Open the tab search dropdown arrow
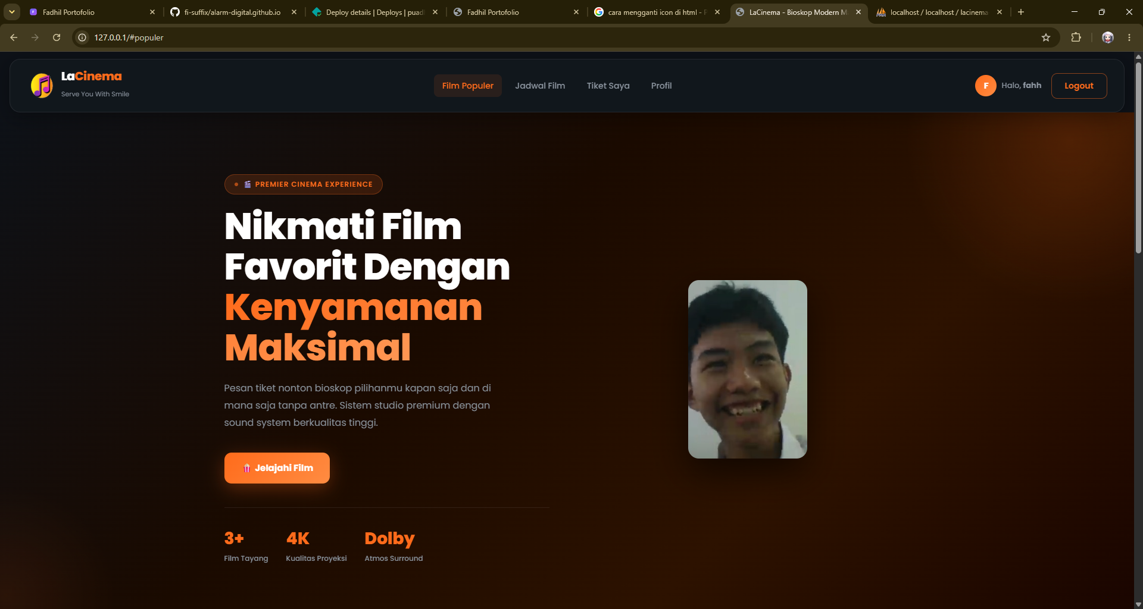This screenshot has height=609, width=1143. (12, 12)
